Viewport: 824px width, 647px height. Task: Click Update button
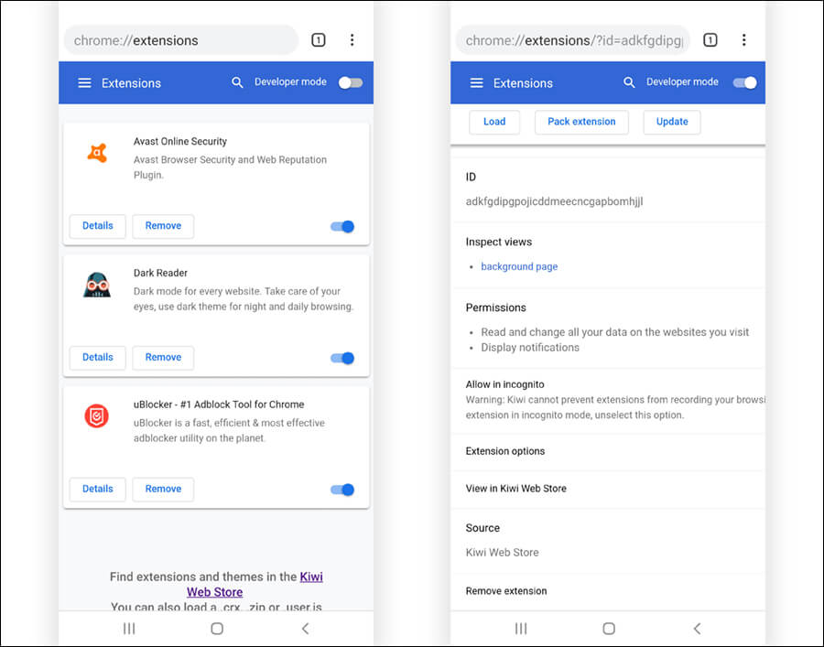point(672,122)
